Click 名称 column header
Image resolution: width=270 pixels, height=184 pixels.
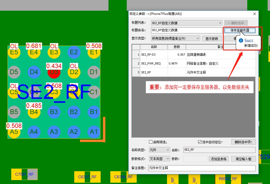point(154,47)
